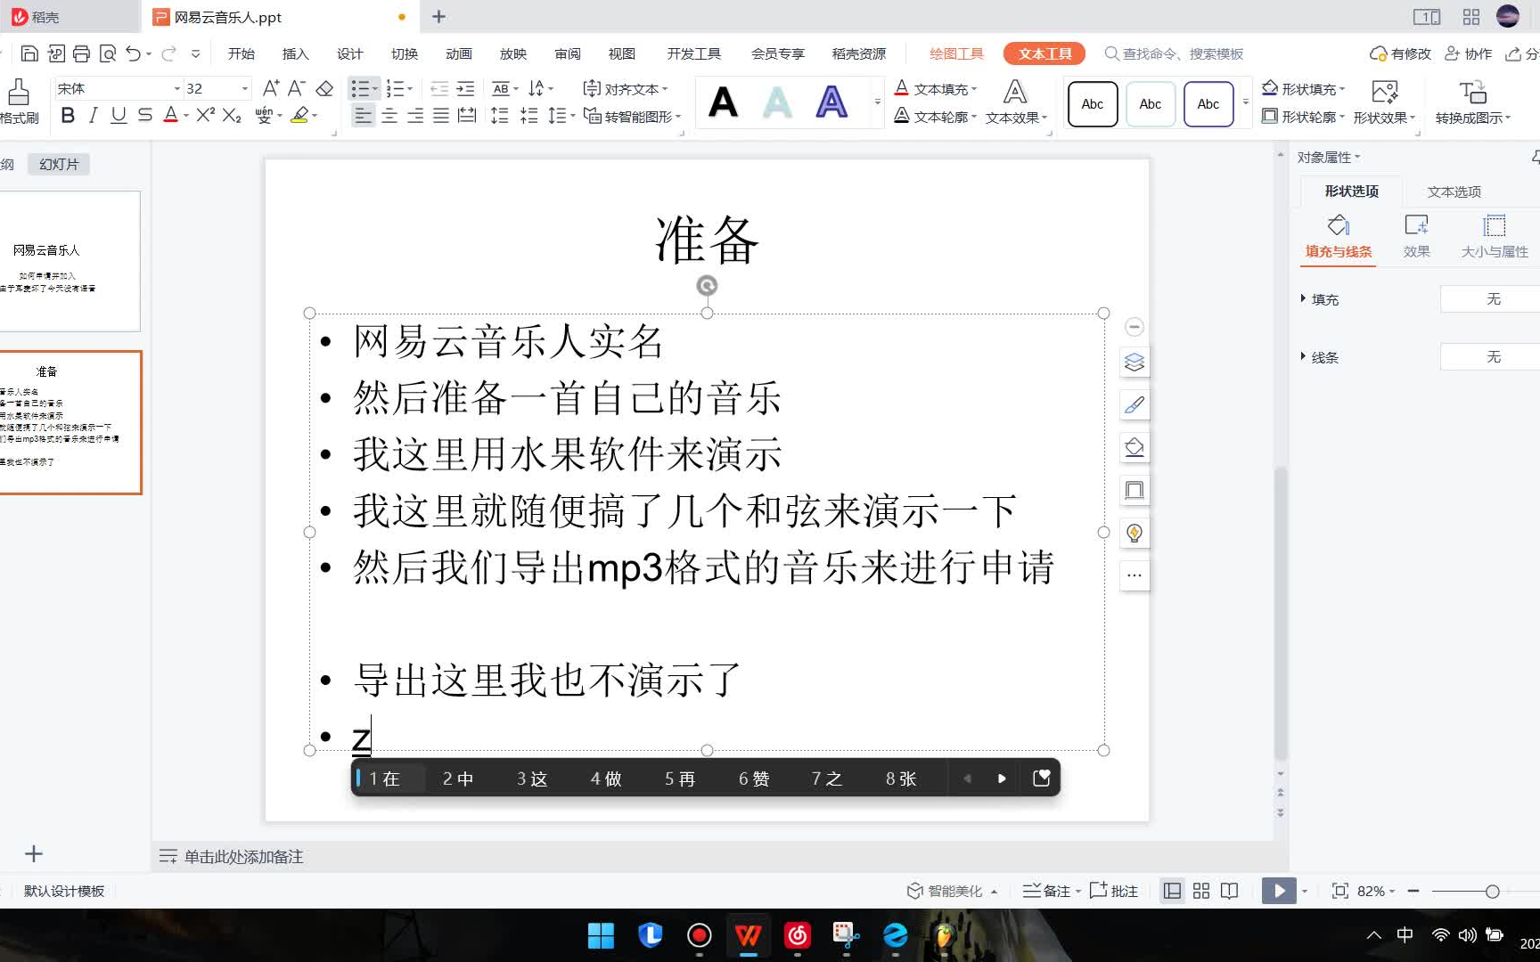Expand the 线条 section
The width and height of the screenshot is (1540, 962).
pyautogui.click(x=1303, y=356)
